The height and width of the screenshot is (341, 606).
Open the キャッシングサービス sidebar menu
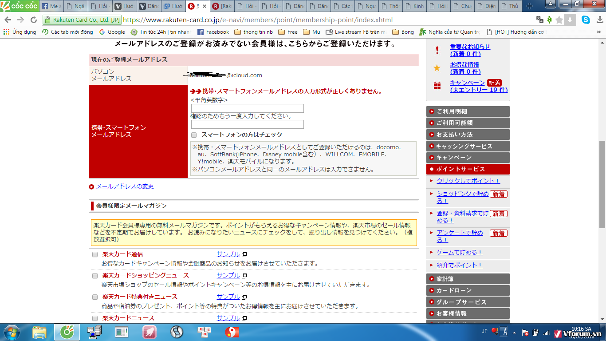[x=468, y=146]
